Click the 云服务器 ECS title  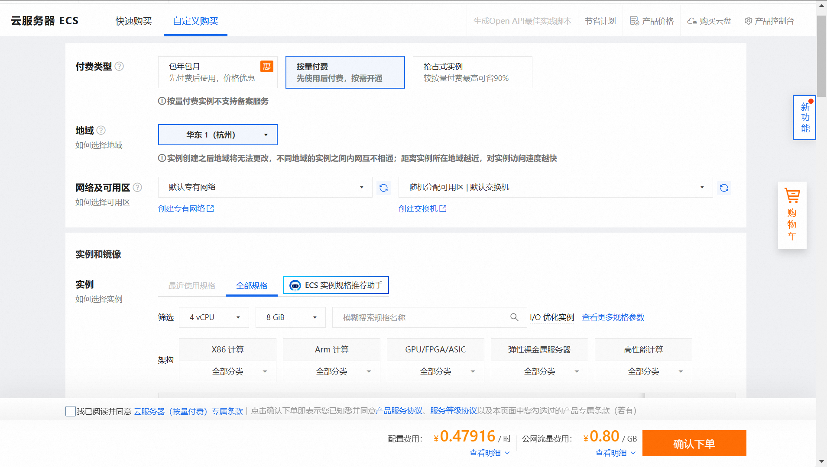pos(45,21)
